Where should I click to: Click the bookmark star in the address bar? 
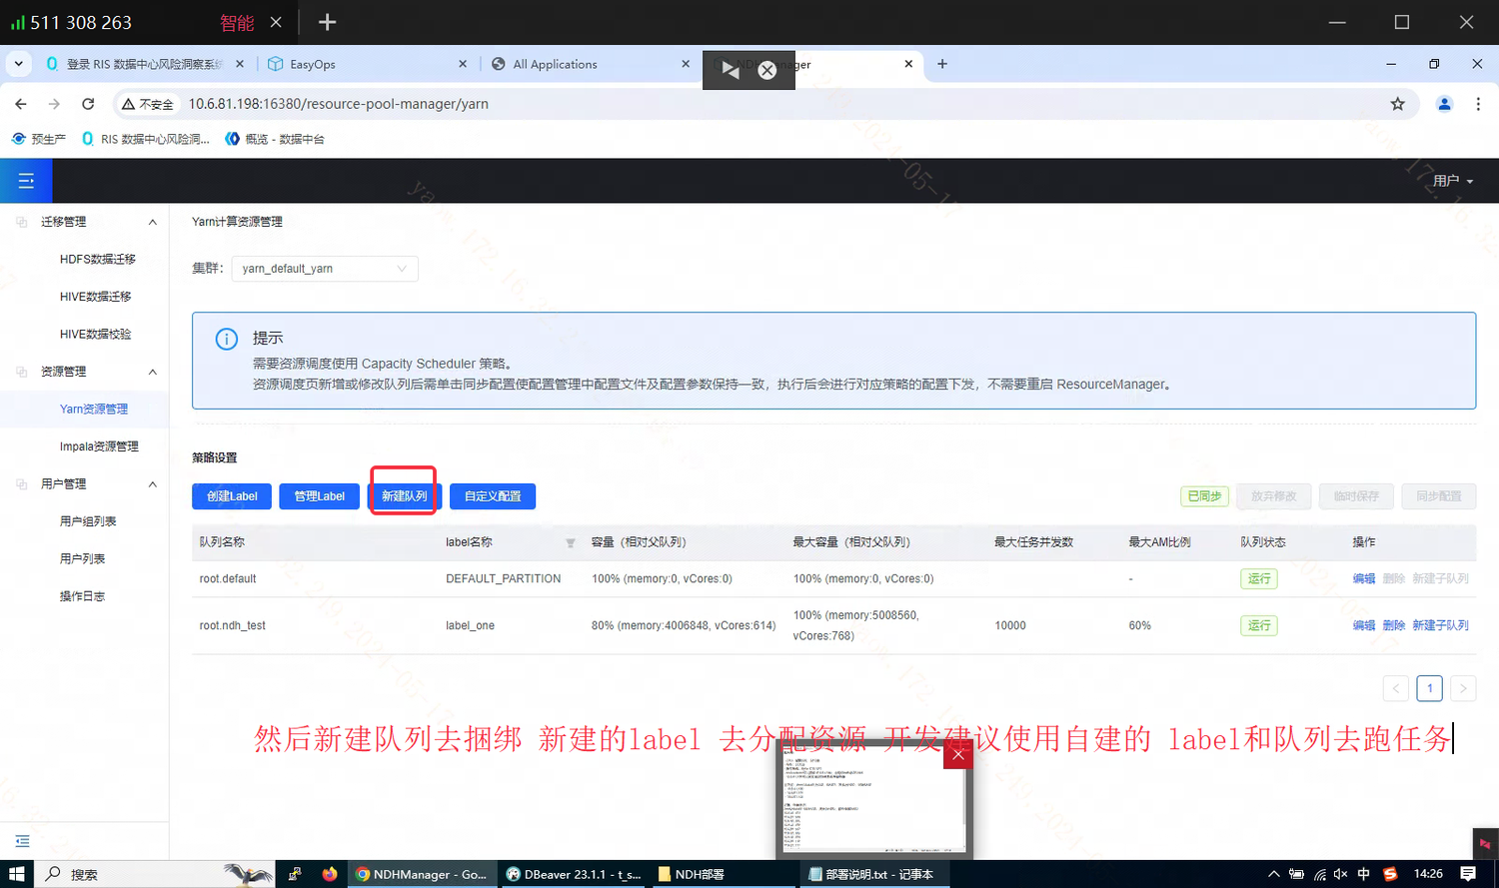tap(1398, 103)
